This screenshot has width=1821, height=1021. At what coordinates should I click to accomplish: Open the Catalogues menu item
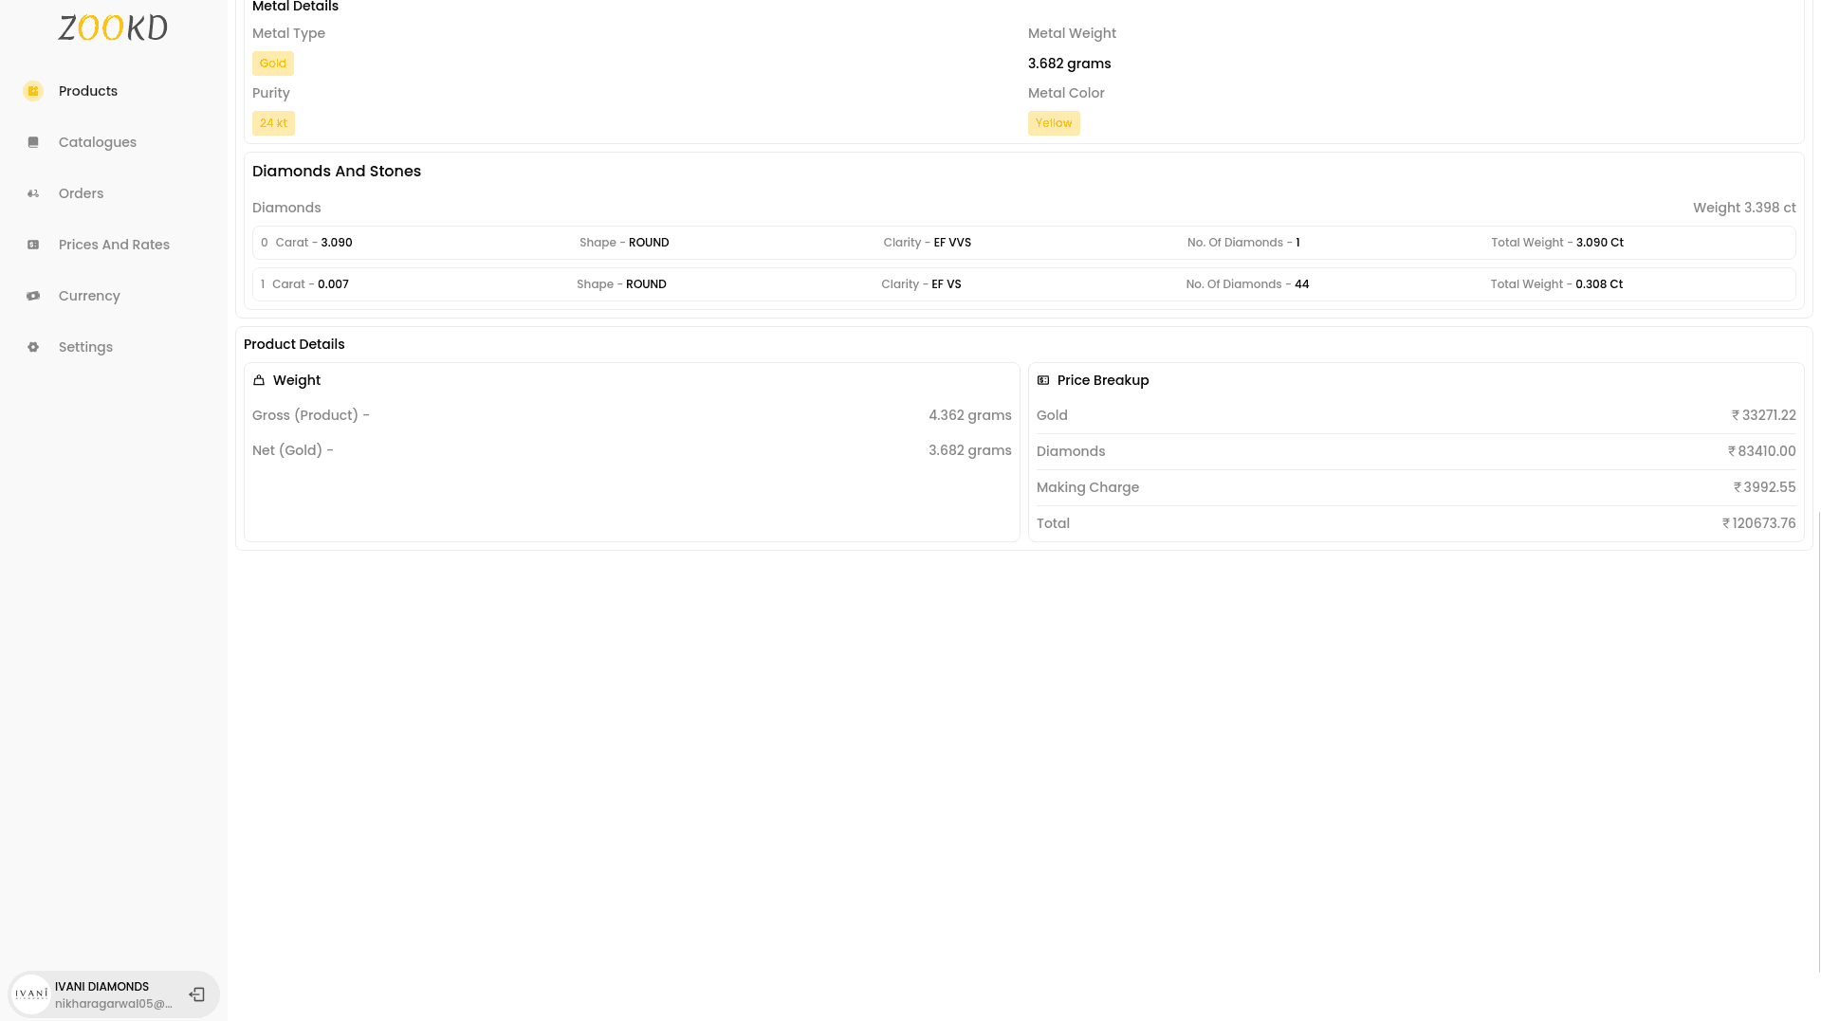pos(97,142)
